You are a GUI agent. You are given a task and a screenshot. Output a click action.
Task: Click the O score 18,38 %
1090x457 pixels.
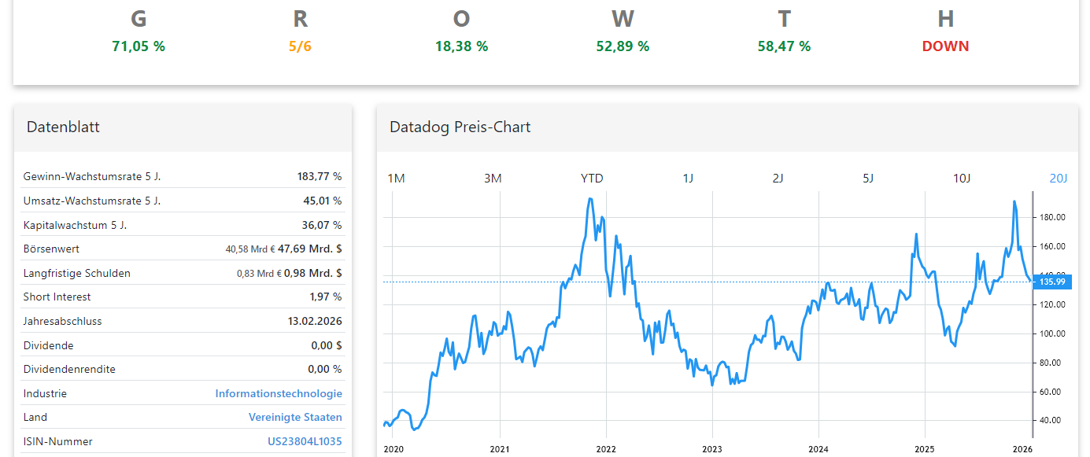[x=461, y=46]
